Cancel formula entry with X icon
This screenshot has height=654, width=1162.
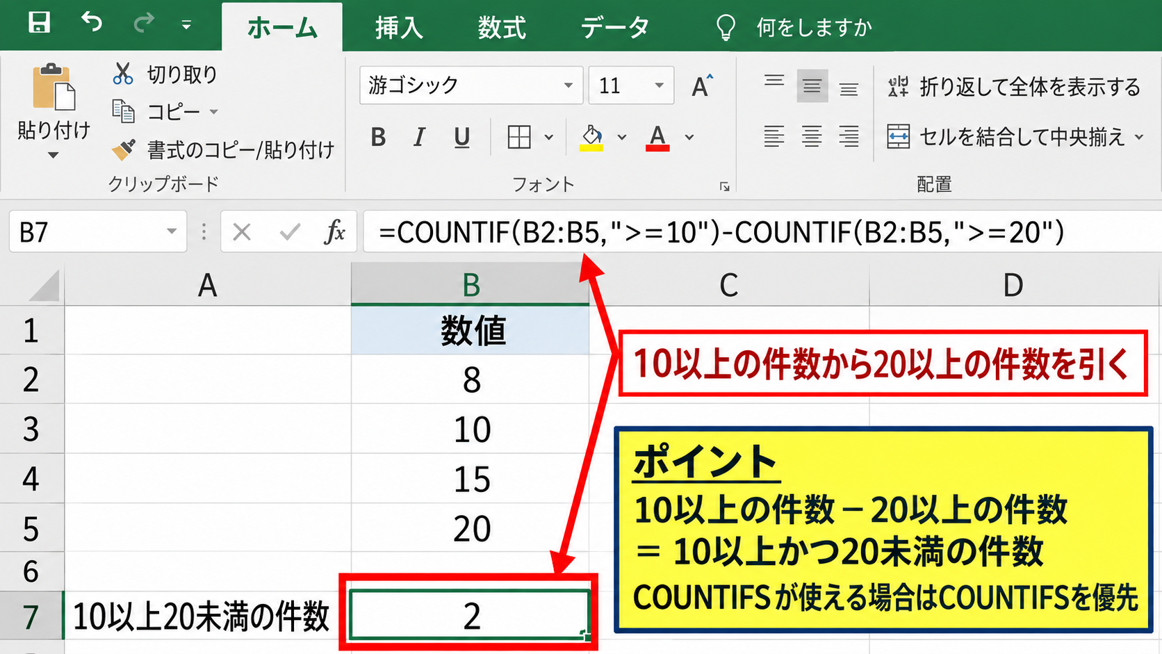click(242, 231)
